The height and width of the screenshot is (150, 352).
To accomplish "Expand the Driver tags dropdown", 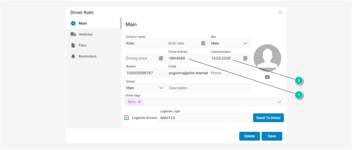I will pyautogui.click(x=279, y=102).
